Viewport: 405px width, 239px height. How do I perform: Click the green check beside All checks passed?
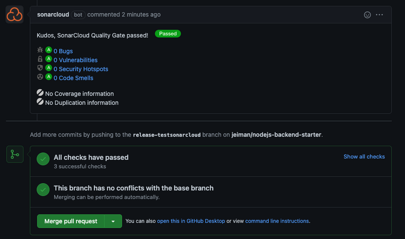[x=43, y=159]
